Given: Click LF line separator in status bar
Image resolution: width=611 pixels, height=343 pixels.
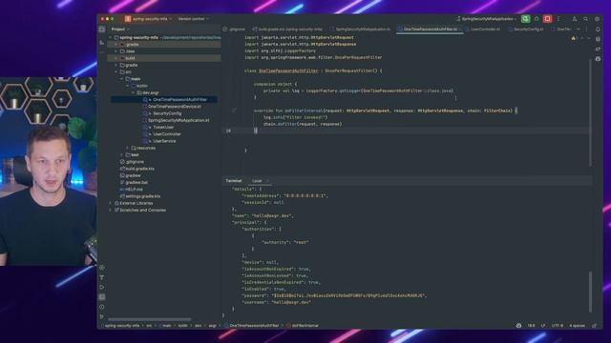Looking at the screenshot, I should click(x=543, y=326).
